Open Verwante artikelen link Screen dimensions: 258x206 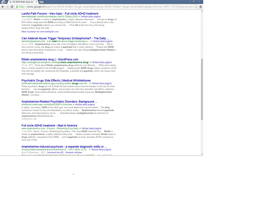[74, 152]
